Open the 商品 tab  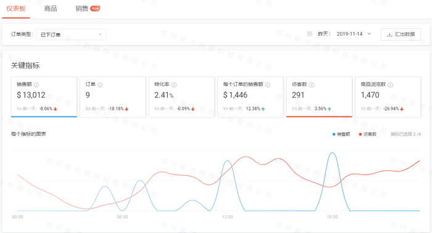[51, 9]
